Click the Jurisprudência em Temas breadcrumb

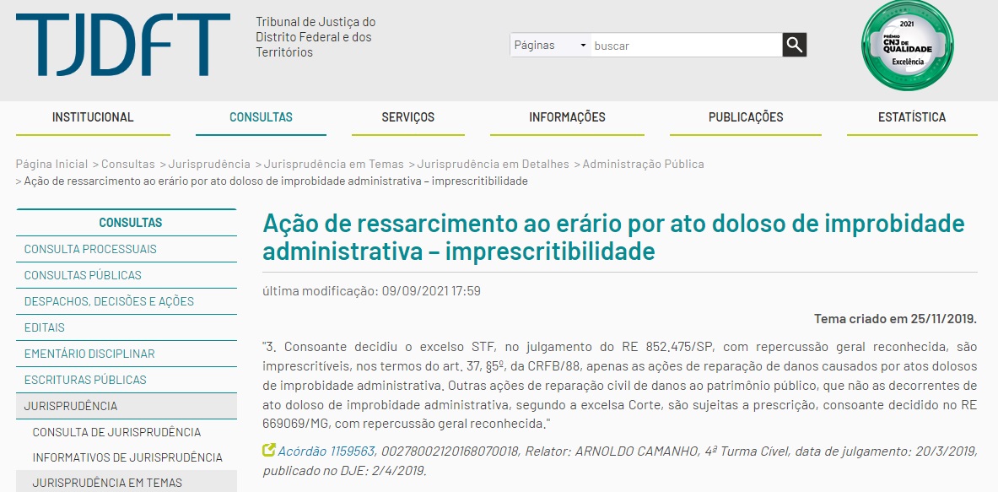333,165
